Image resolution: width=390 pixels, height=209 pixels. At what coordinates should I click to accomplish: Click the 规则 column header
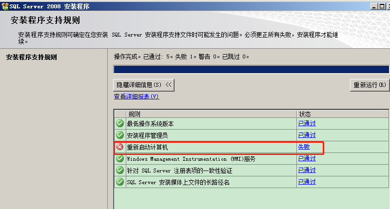212,114
